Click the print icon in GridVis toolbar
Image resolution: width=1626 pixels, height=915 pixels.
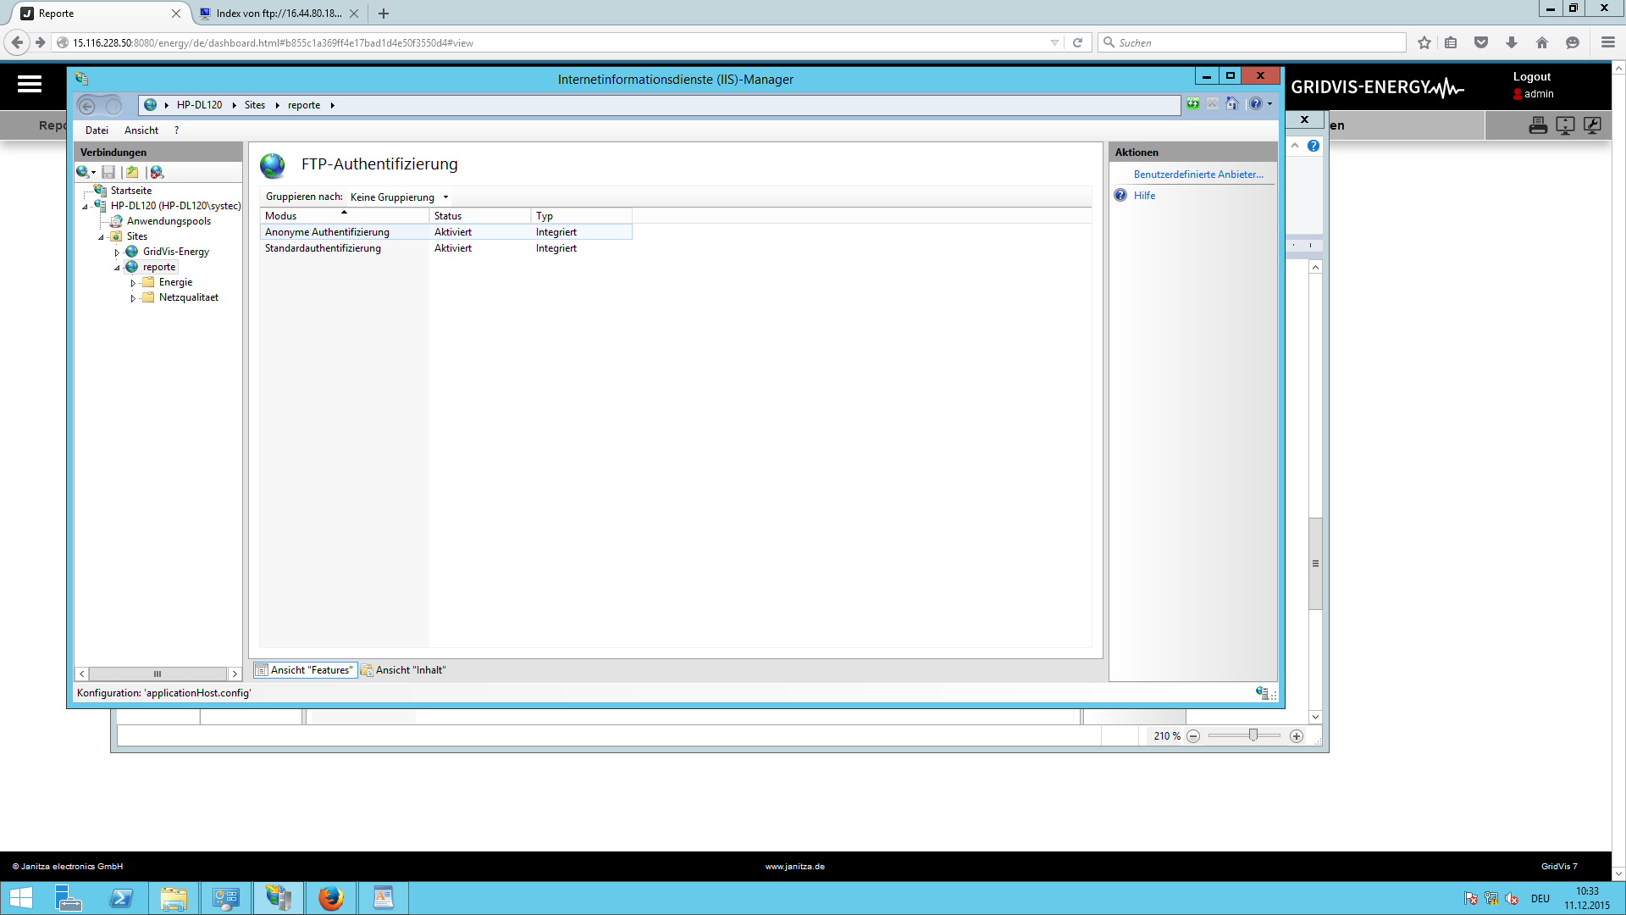click(x=1538, y=125)
